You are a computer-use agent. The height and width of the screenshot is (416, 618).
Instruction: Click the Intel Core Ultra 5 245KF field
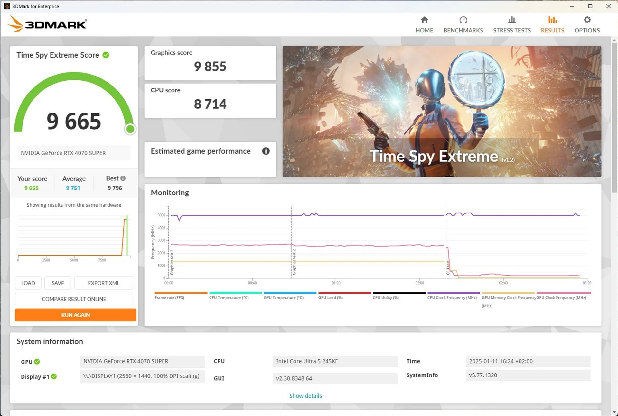click(335, 361)
